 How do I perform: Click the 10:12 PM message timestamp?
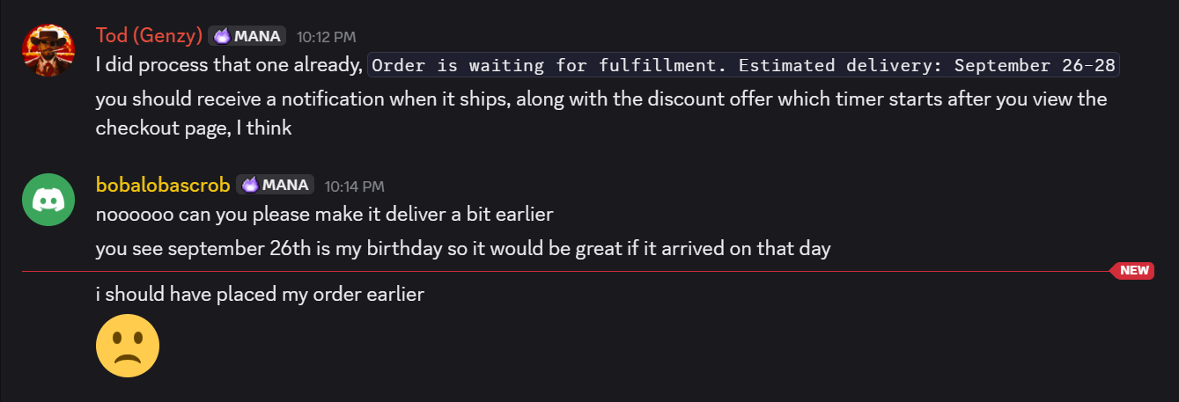327,37
